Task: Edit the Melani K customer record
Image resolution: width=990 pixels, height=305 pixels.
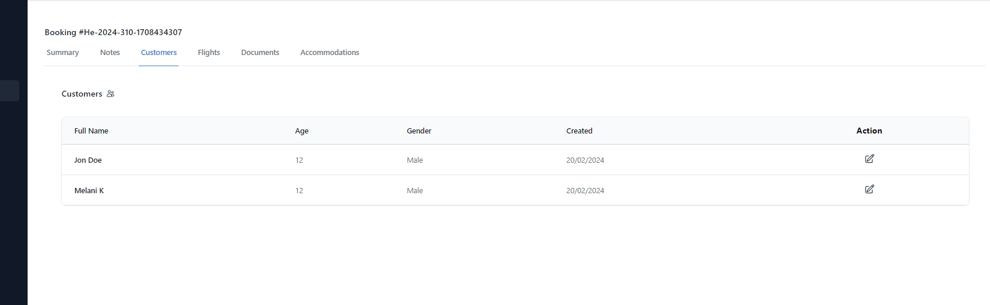Action: 869,189
